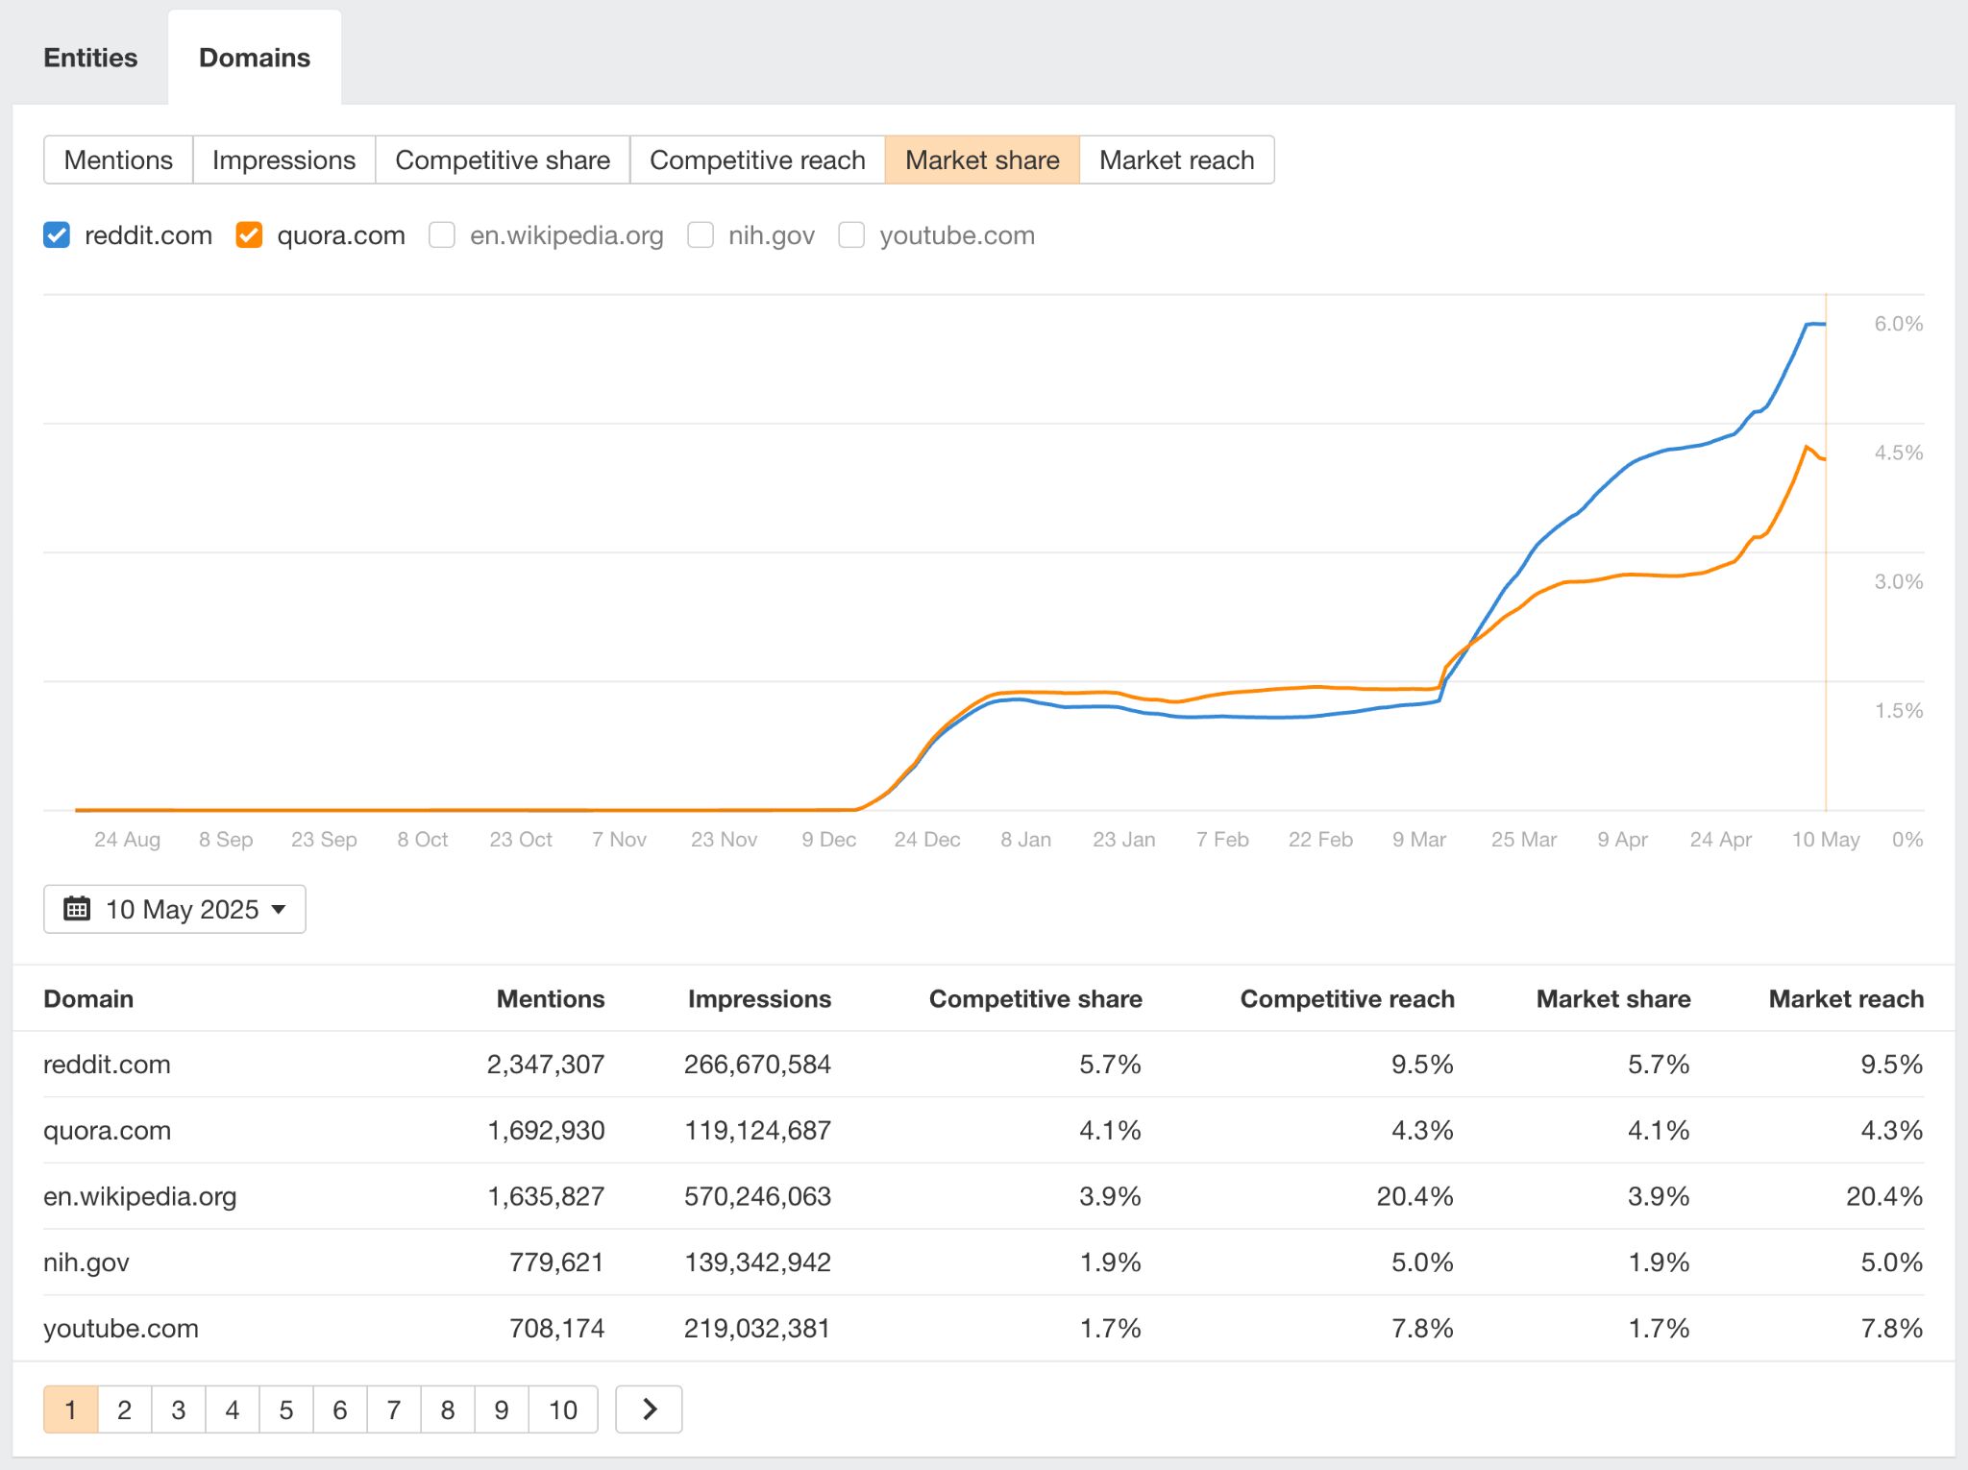Enable the youtube.com checkbox

pyautogui.click(x=851, y=234)
